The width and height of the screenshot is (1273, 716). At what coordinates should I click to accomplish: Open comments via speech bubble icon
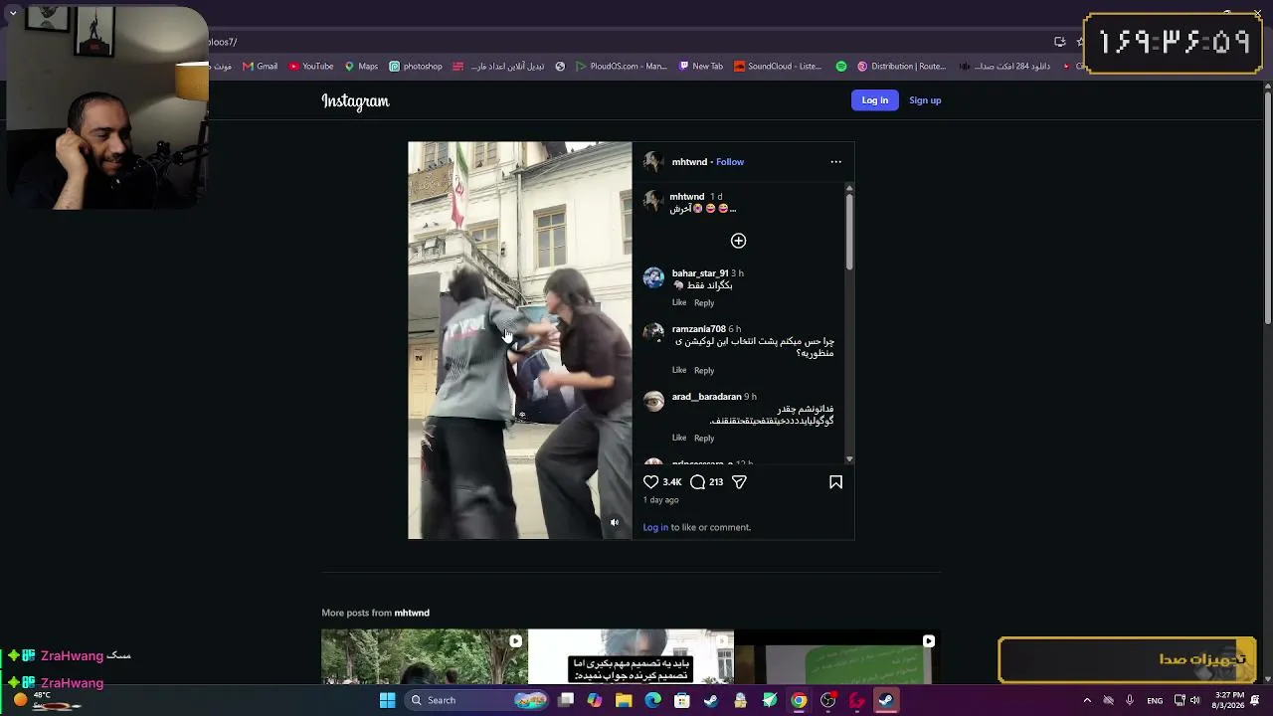pos(698,482)
